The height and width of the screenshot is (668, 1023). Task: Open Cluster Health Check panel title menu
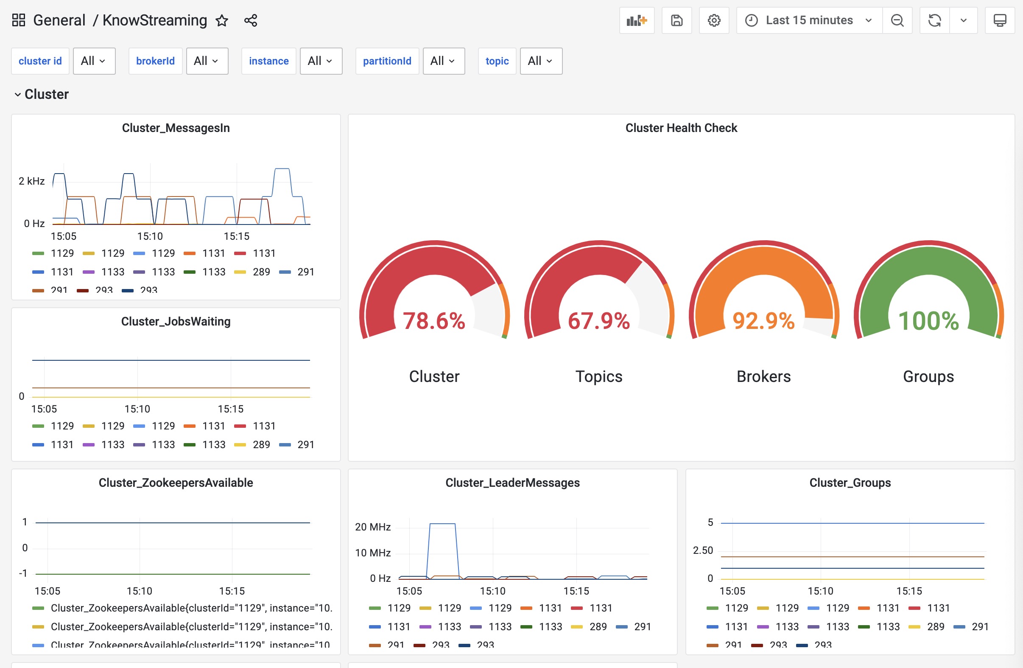pos(681,128)
